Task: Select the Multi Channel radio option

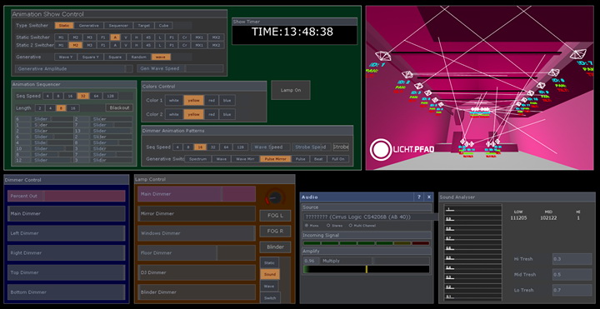Action: tap(350, 225)
